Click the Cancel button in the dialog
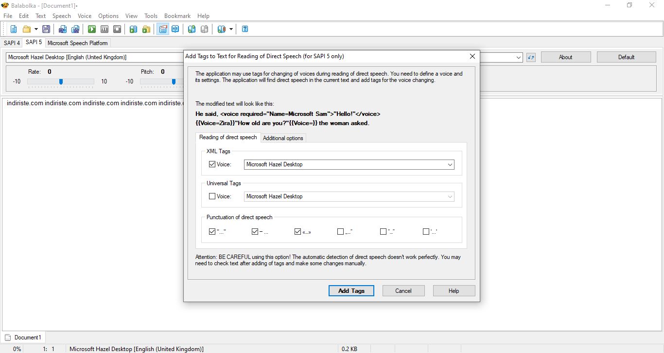 click(x=403, y=291)
